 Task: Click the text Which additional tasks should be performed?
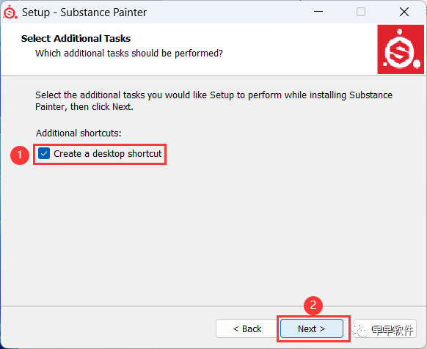tap(129, 53)
